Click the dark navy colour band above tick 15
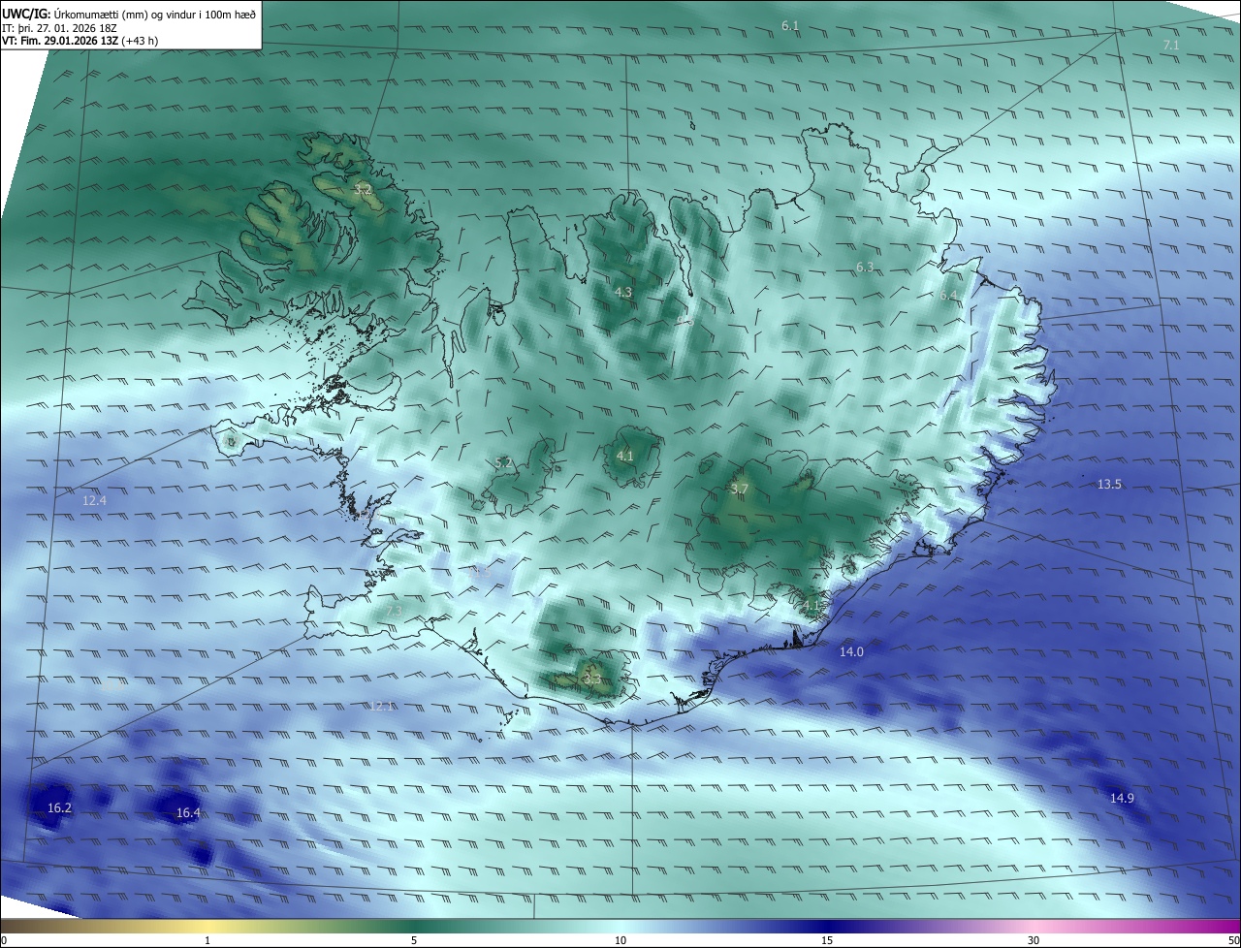The width and height of the screenshot is (1241, 948). (827, 927)
